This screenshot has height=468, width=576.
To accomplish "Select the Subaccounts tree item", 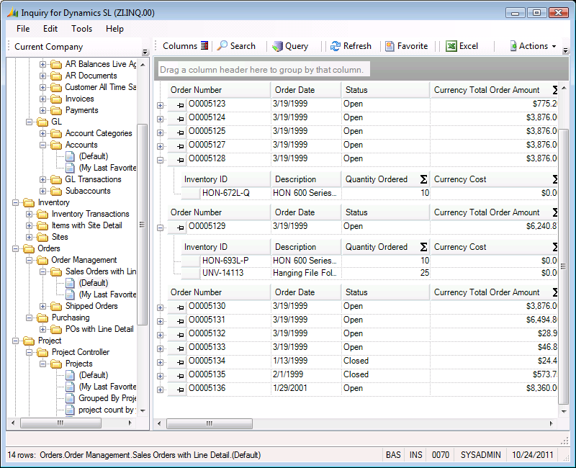I will tap(87, 191).
